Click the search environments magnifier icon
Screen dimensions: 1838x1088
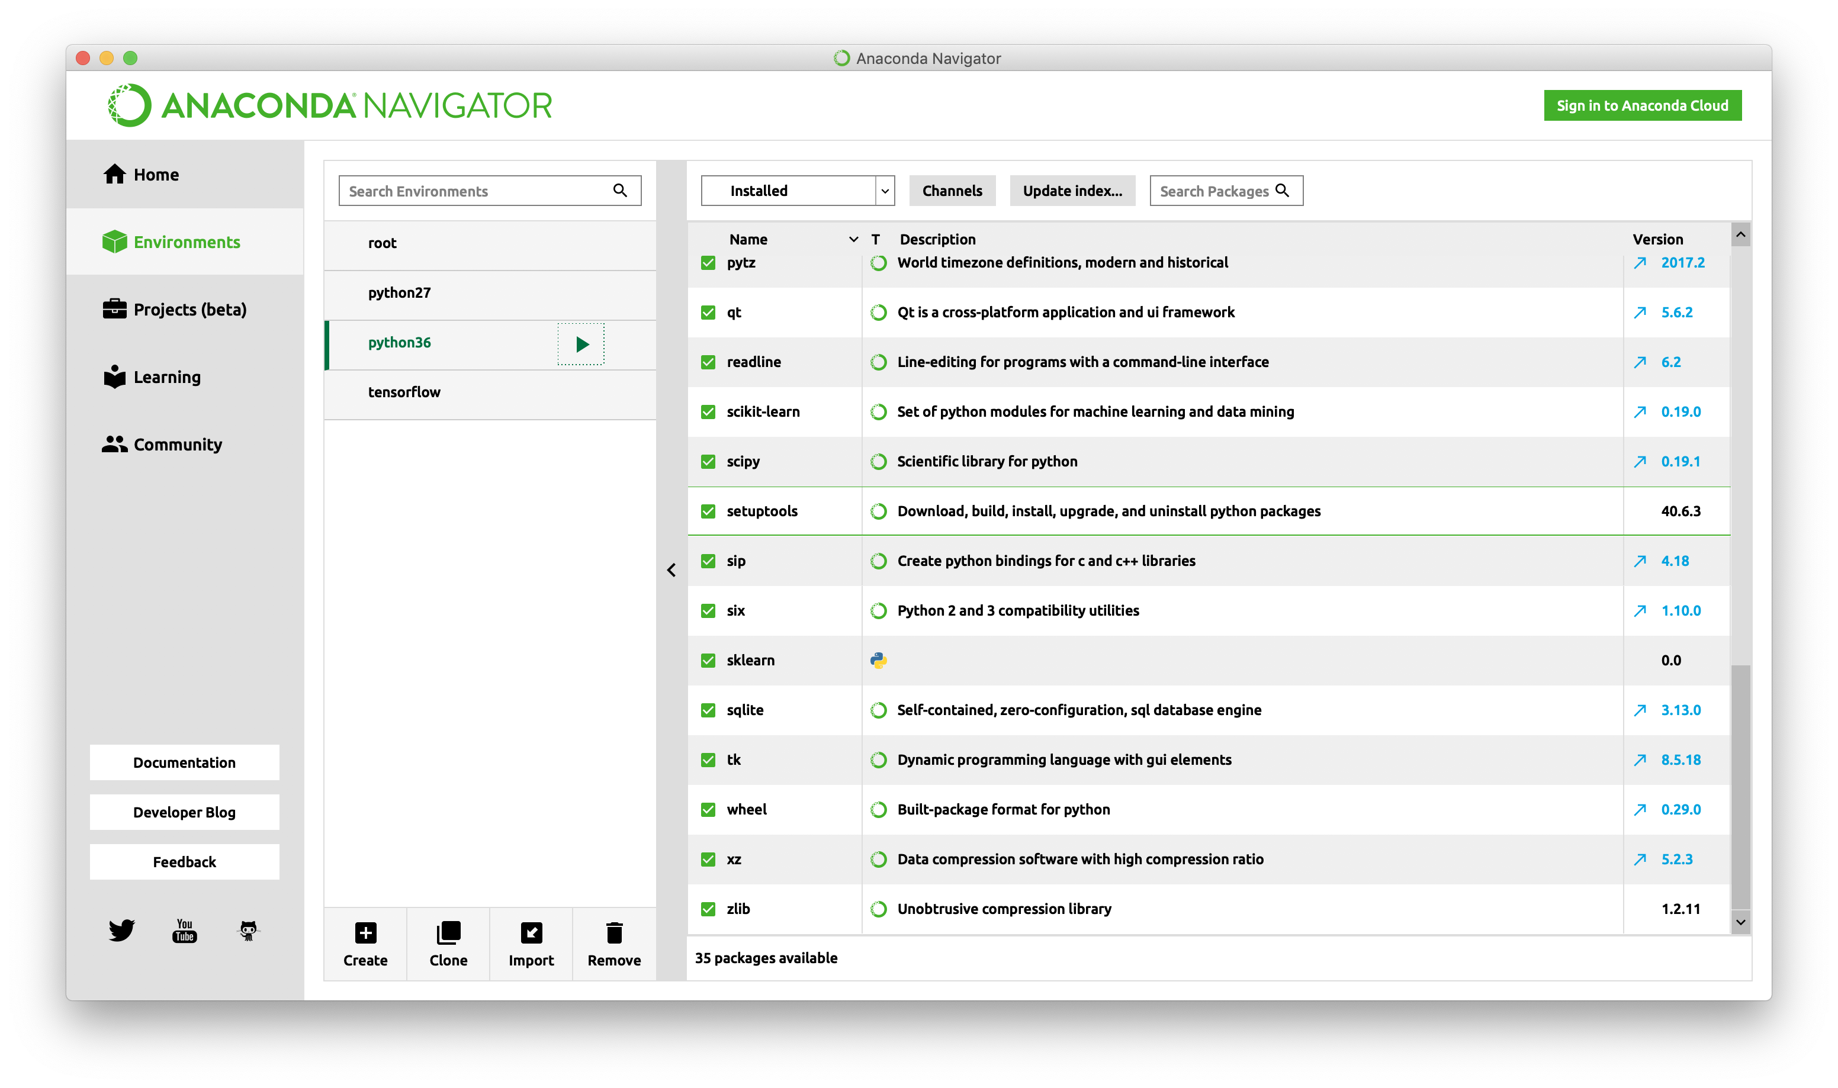(620, 191)
